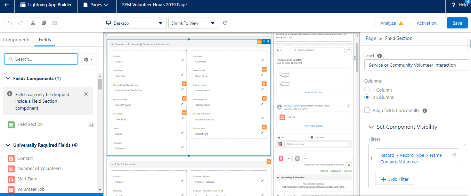Click the Field Section component icon
The width and height of the screenshot is (471, 196).
pos(11,125)
